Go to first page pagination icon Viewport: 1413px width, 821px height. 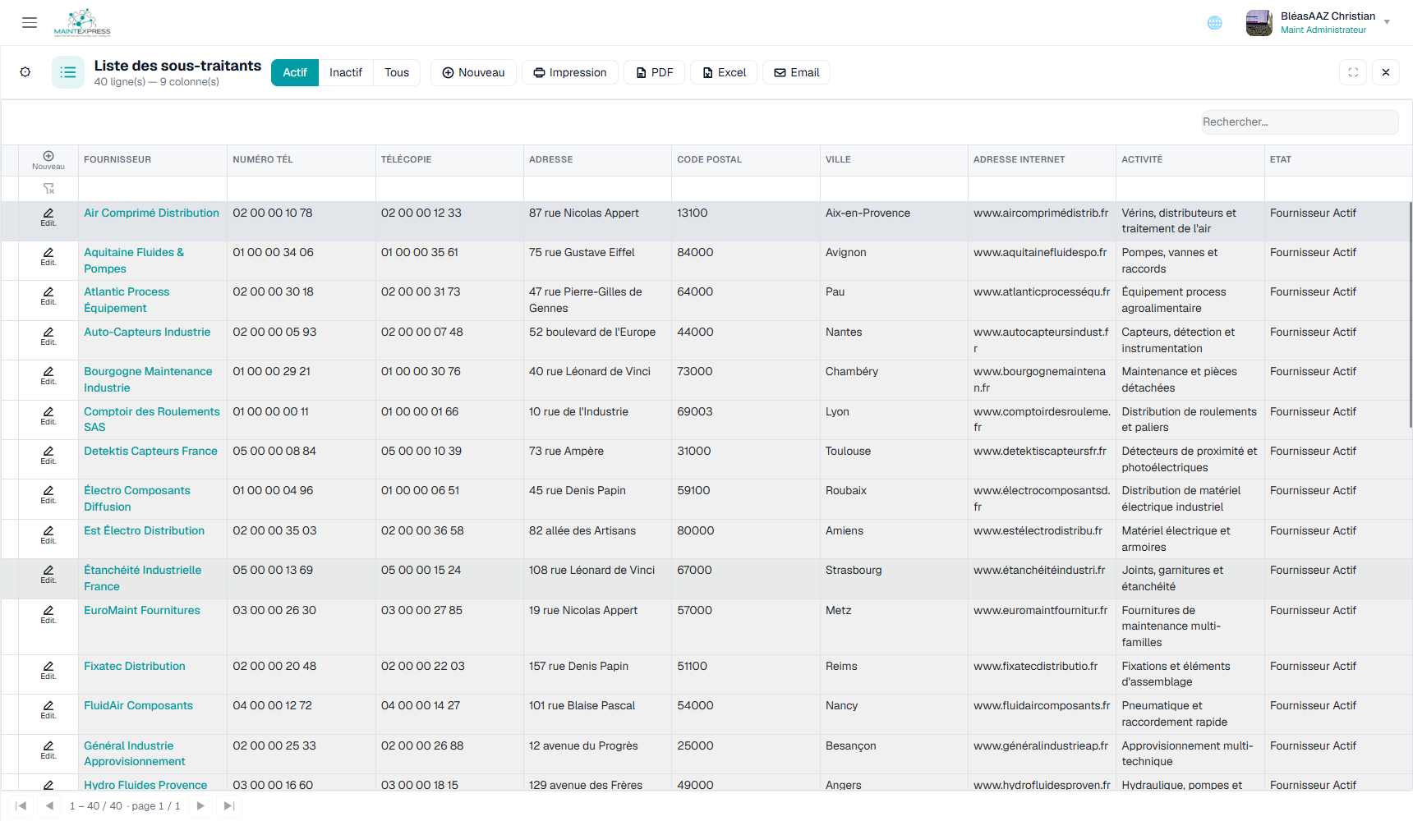21,805
